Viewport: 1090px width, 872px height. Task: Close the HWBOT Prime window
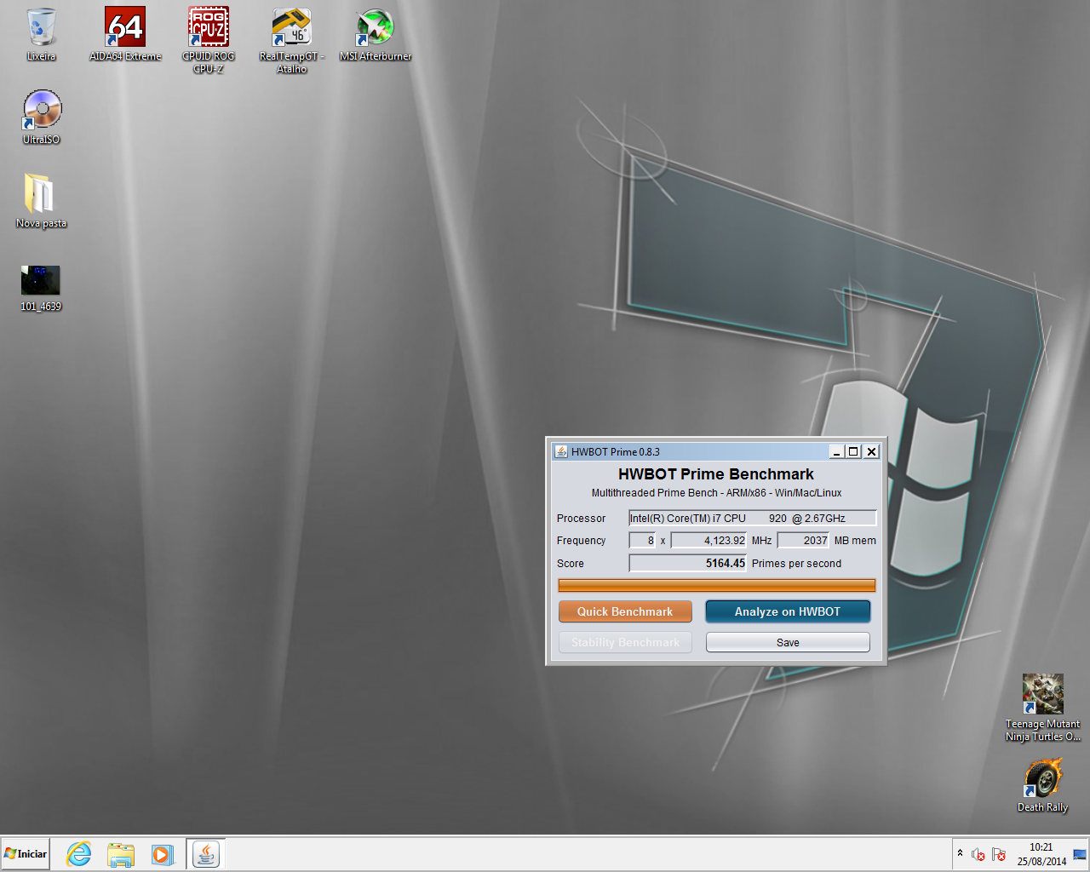(x=871, y=451)
